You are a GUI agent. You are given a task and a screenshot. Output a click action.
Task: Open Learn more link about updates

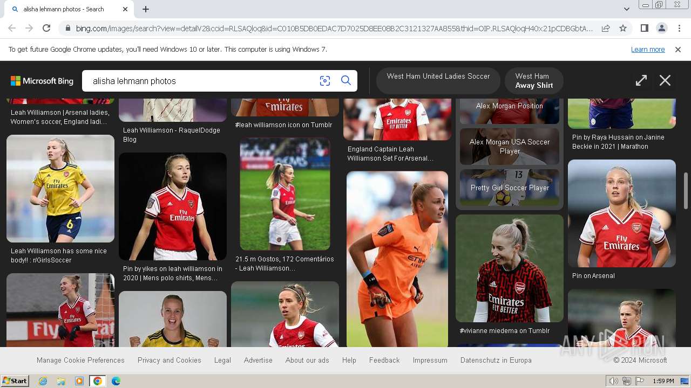pyautogui.click(x=648, y=49)
